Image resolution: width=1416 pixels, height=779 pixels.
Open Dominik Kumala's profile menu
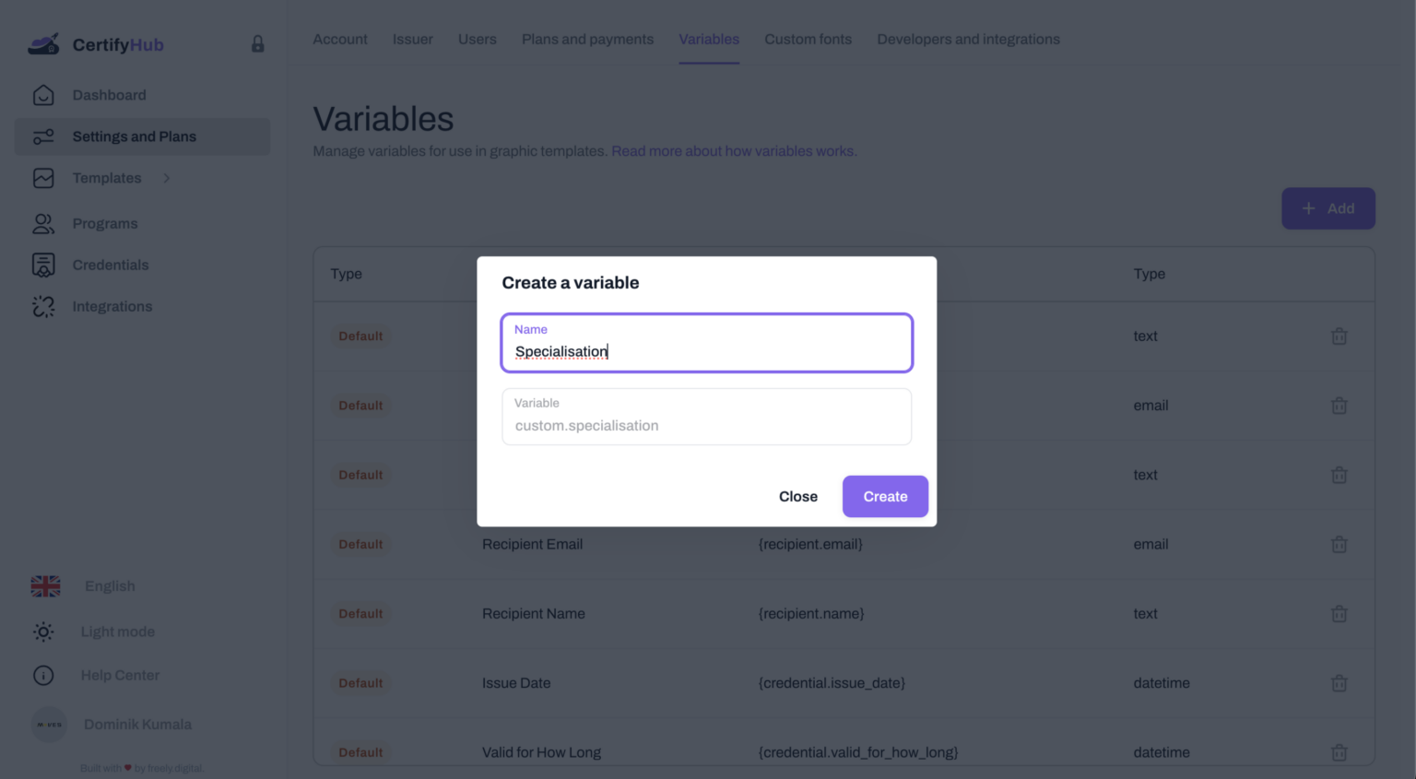point(136,724)
